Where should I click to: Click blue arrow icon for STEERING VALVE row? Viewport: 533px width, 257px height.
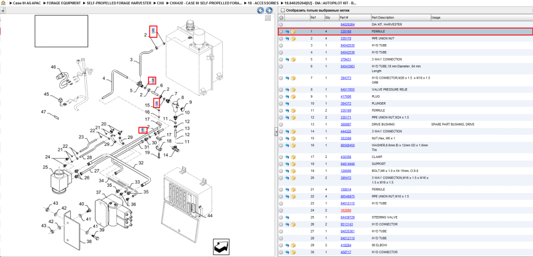(287, 218)
